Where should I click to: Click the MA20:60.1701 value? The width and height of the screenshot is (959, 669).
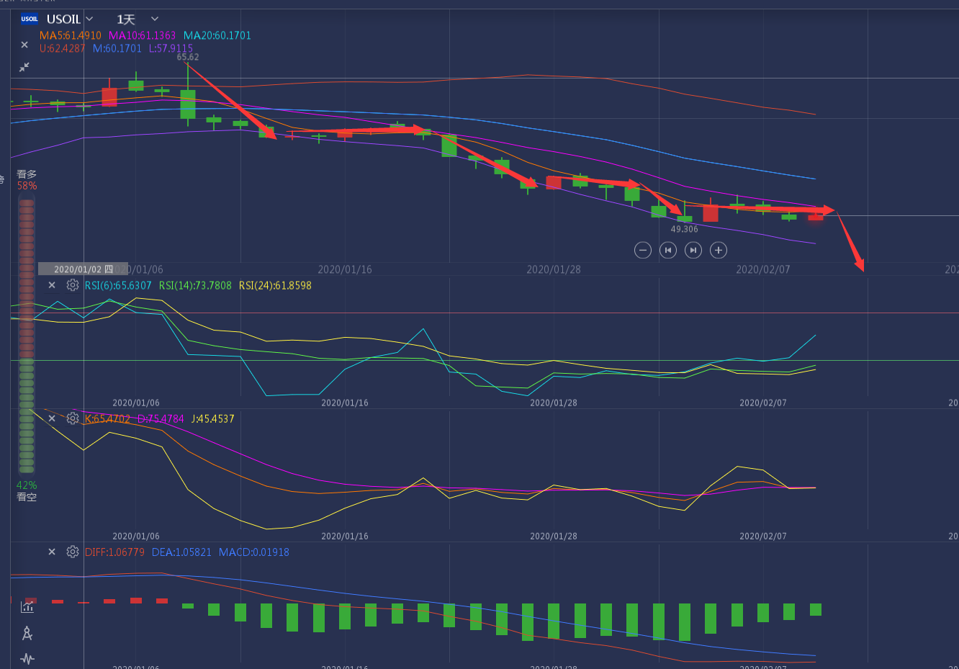[217, 35]
